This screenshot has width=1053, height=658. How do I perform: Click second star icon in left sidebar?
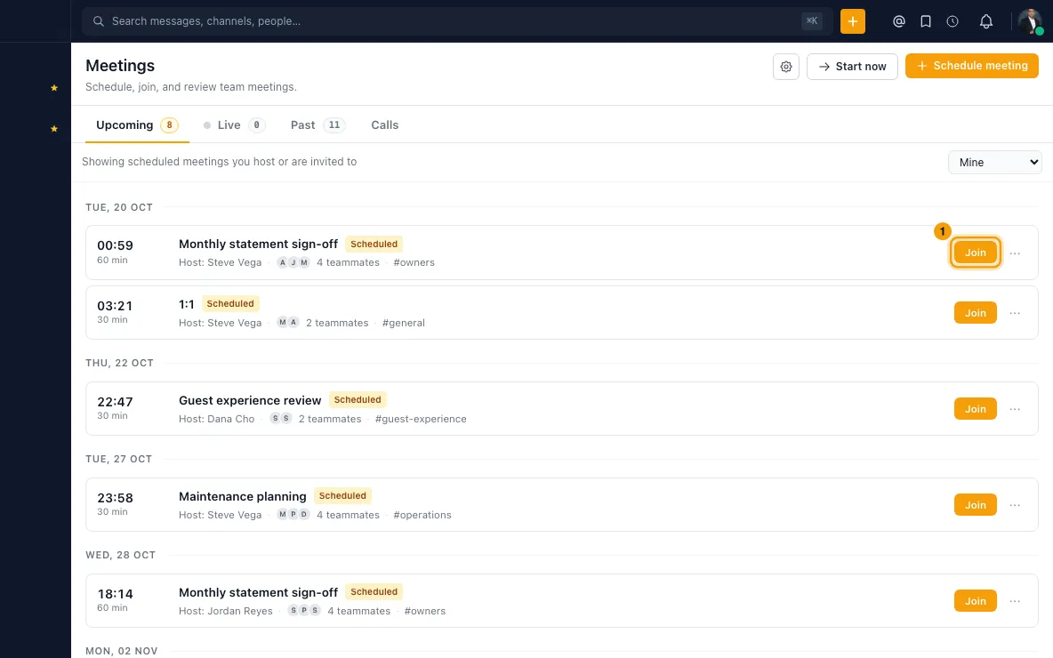[x=54, y=129]
